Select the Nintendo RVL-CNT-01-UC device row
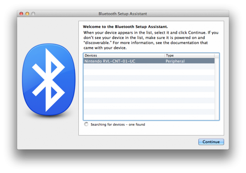 [x=149, y=61]
